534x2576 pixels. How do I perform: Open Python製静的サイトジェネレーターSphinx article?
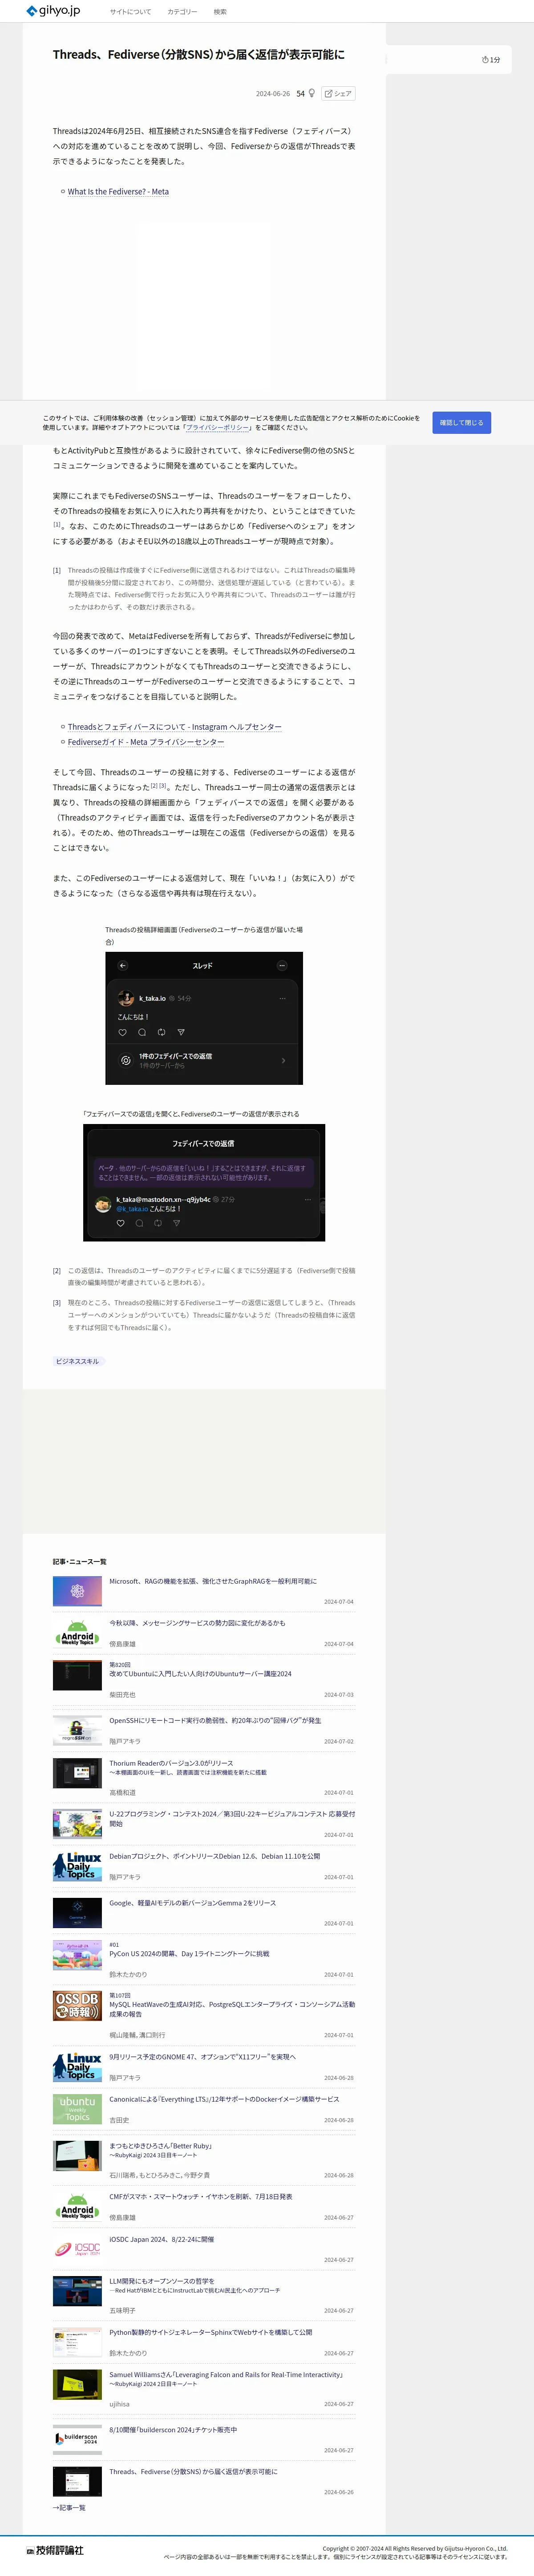point(210,2332)
